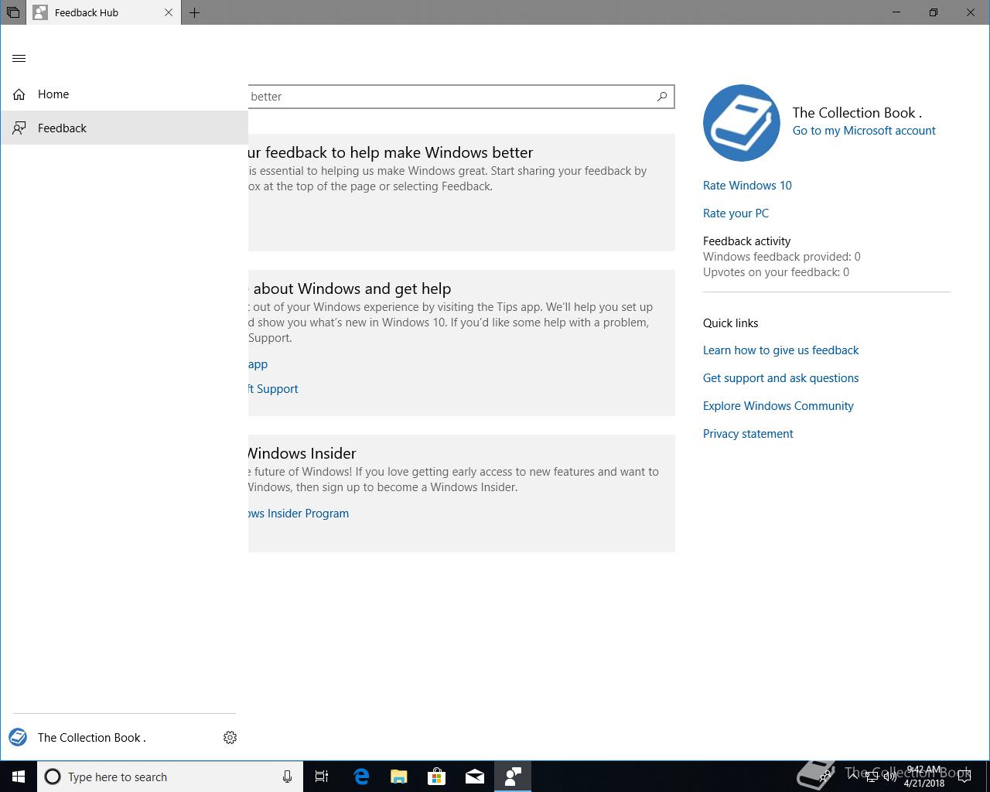Open Learn how to give us feedback

tap(780, 350)
